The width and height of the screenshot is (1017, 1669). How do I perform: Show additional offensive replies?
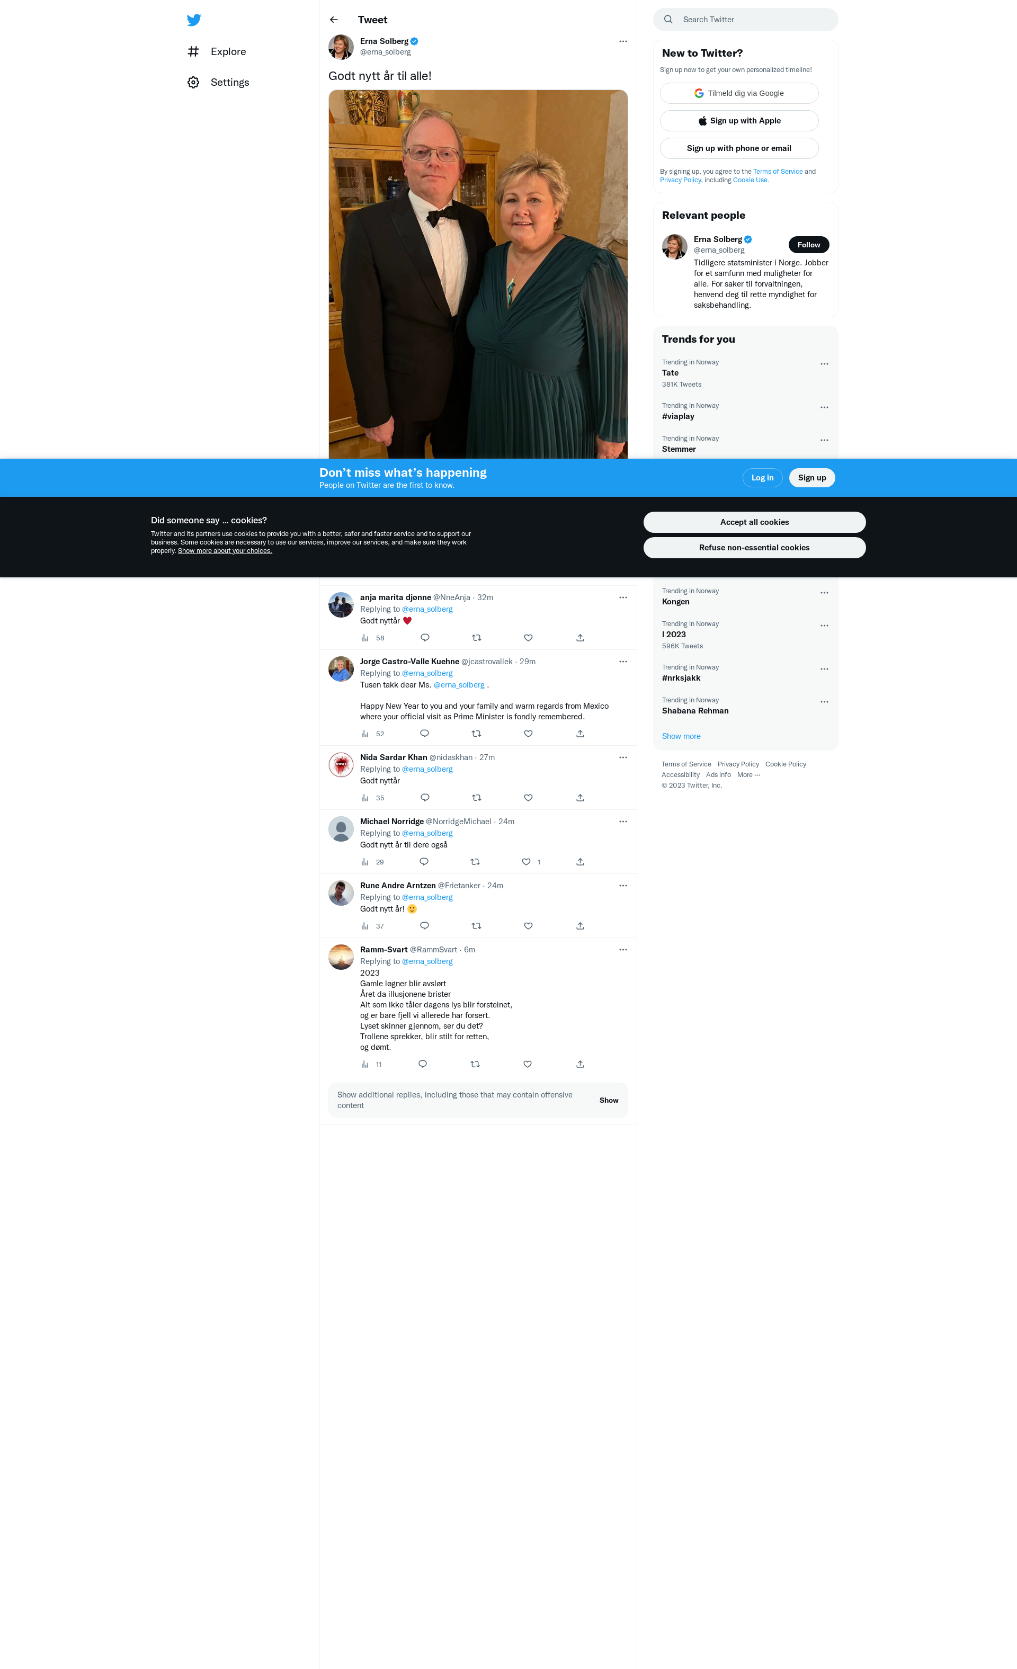click(x=609, y=1100)
